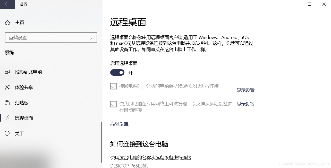Viewport: 331px width, 168px height.
Task: Click 显示设置 next to the discovery option
Action: 245,104
